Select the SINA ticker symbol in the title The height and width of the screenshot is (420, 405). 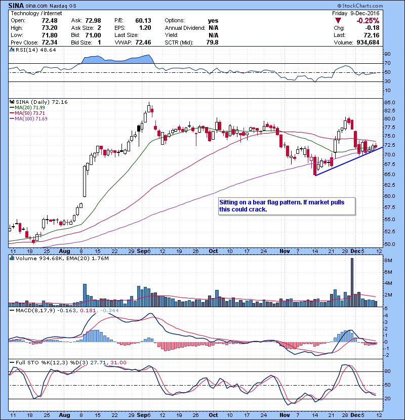coord(16,6)
